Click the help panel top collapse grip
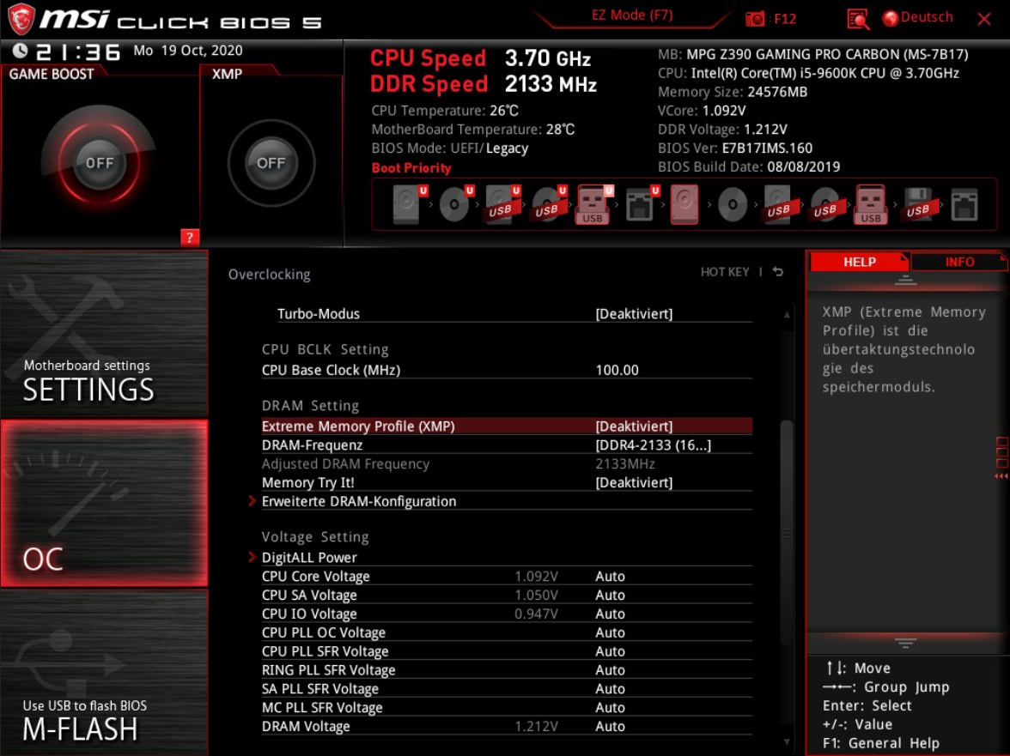Image resolution: width=1010 pixels, height=756 pixels. [905, 280]
